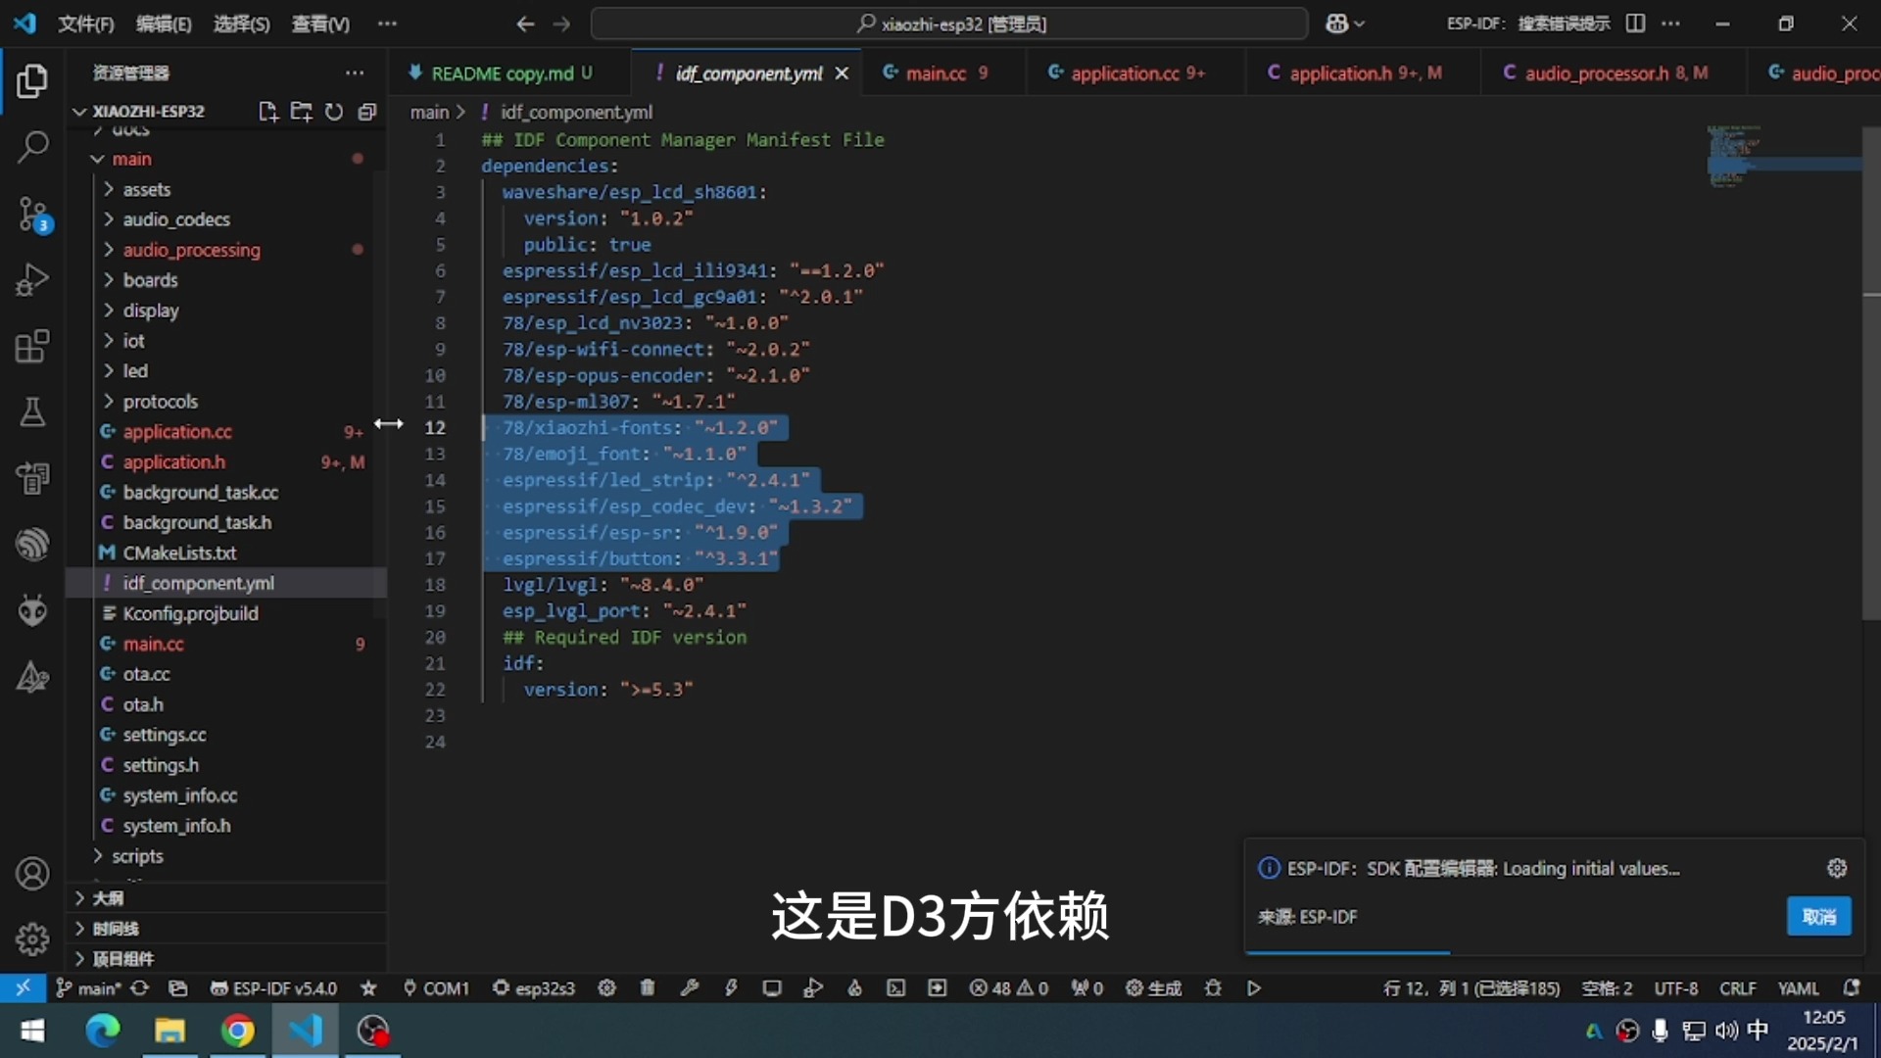Open the 文件(F) menu
The height and width of the screenshot is (1058, 1881).
click(85, 24)
